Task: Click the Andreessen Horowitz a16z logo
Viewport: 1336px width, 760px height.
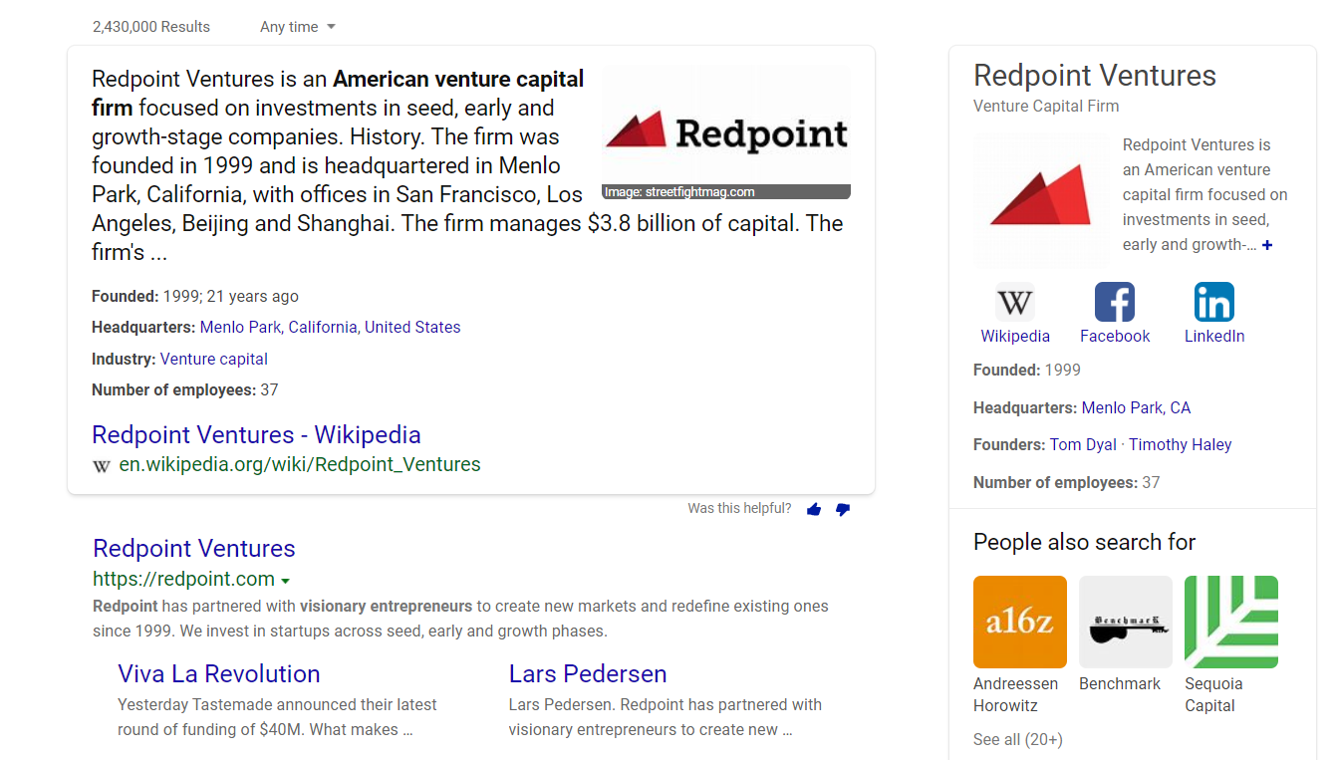Action: click(1020, 622)
